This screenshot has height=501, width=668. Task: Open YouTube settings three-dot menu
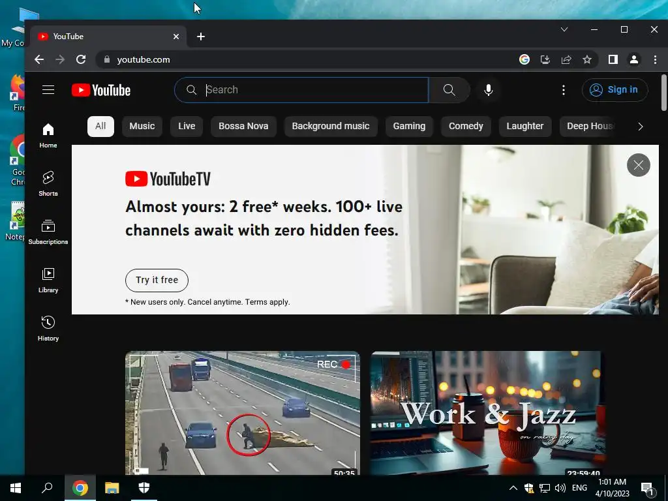pyautogui.click(x=563, y=90)
